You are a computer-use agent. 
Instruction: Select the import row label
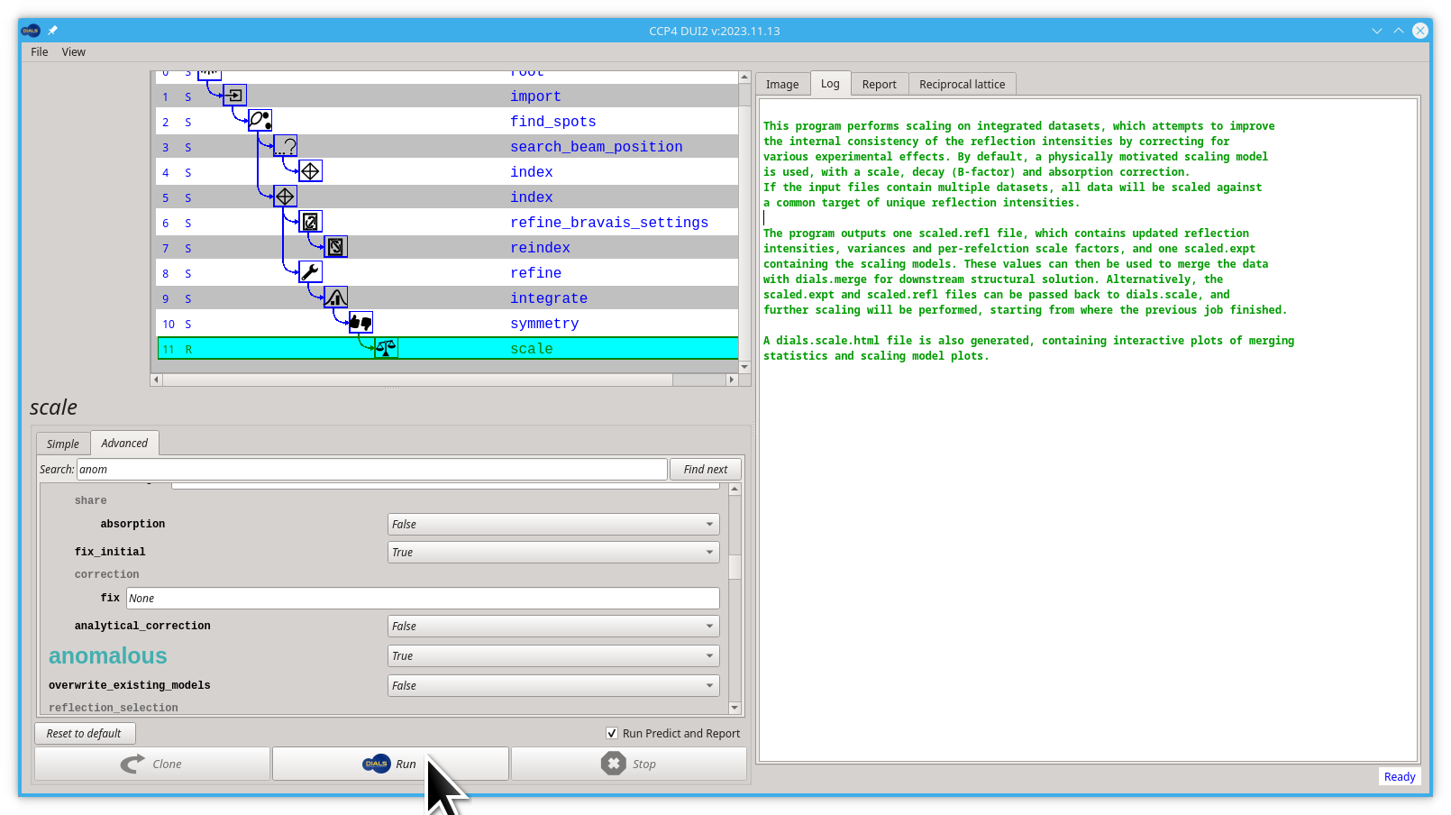pos(535,96)
